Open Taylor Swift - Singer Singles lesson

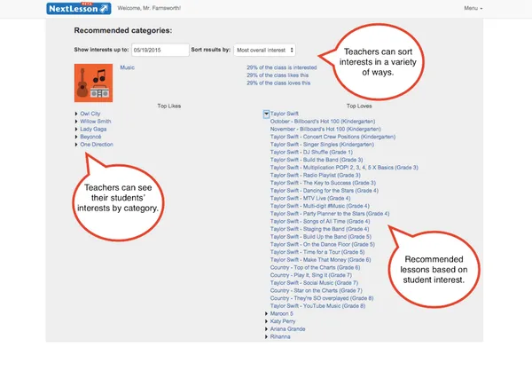(x=322, y=145)
